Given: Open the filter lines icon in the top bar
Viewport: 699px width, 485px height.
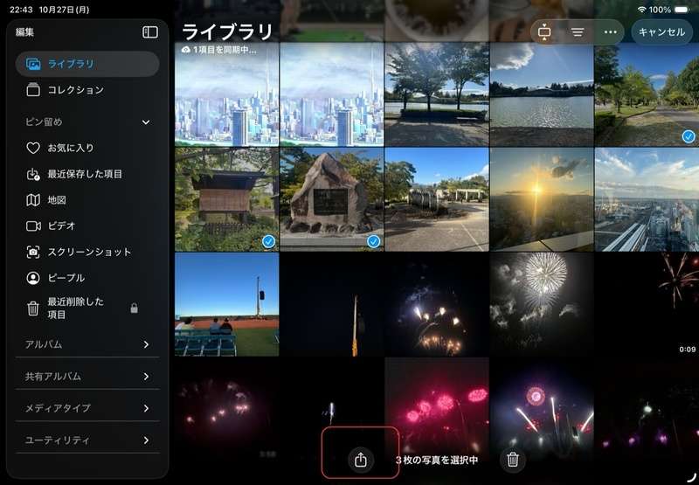Looking at the screenshot, I should point(578,32).
